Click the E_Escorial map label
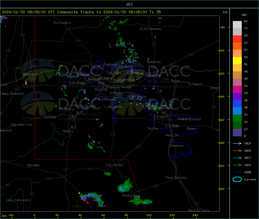Viewport: 259px width, 219px height. [x=107, y=99]
